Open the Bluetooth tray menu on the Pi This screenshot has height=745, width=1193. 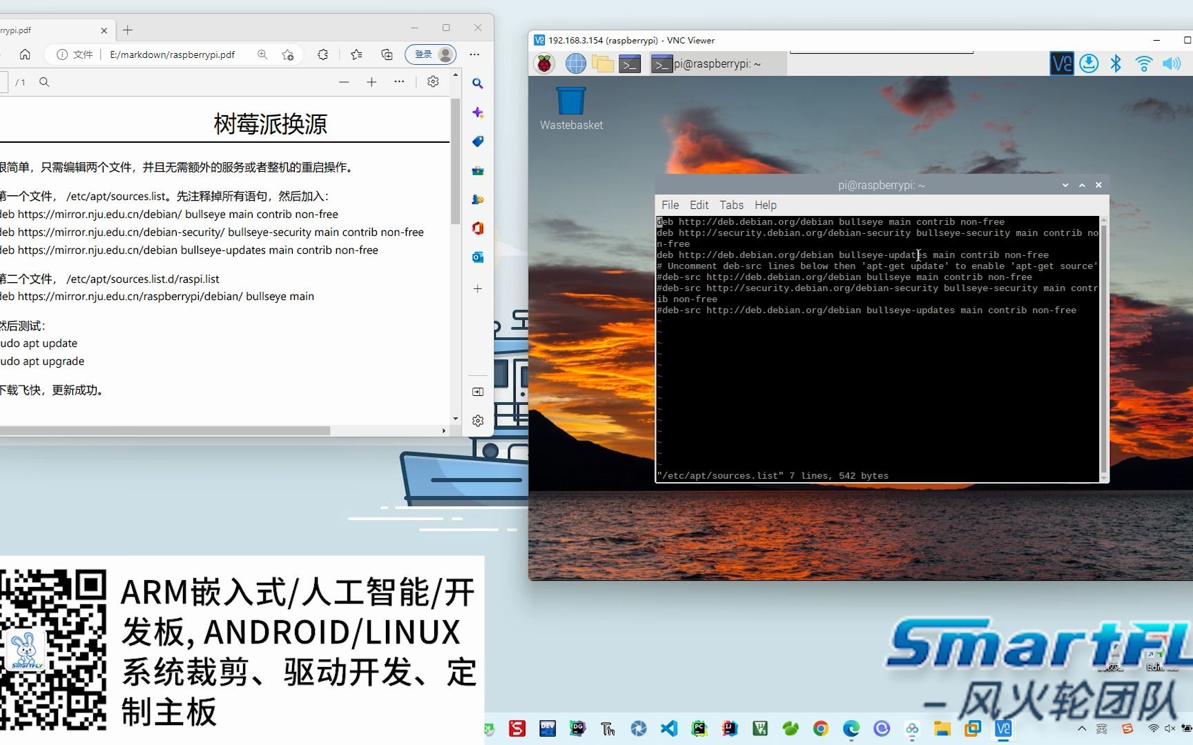[x=1116, y=64]
